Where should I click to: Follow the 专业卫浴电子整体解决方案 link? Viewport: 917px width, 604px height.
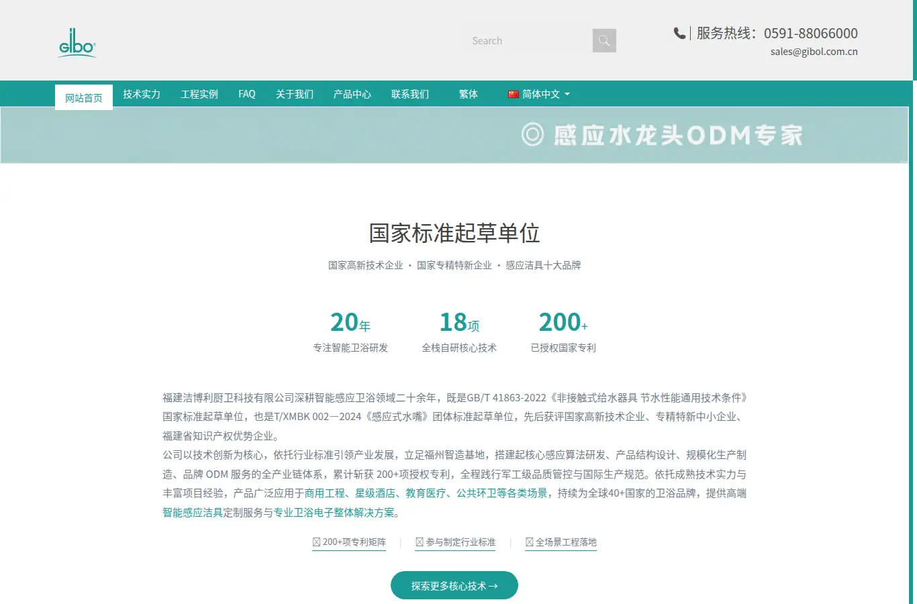[x=334, y=513]
